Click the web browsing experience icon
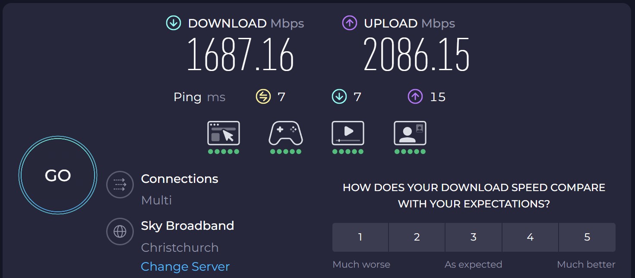Viewport: 635px width, 278px height. click(224, 133)
